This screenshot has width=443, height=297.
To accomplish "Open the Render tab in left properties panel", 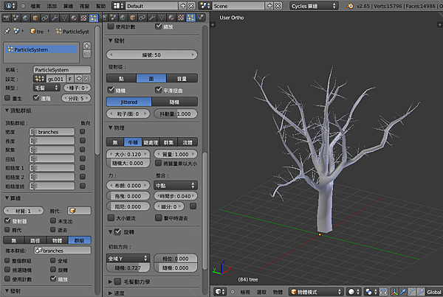I will tap(6, 18).
